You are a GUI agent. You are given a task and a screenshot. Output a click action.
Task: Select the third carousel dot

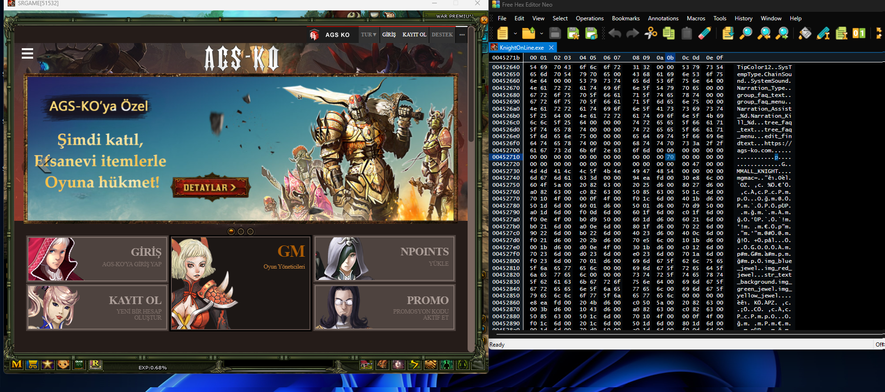point(250,231)
